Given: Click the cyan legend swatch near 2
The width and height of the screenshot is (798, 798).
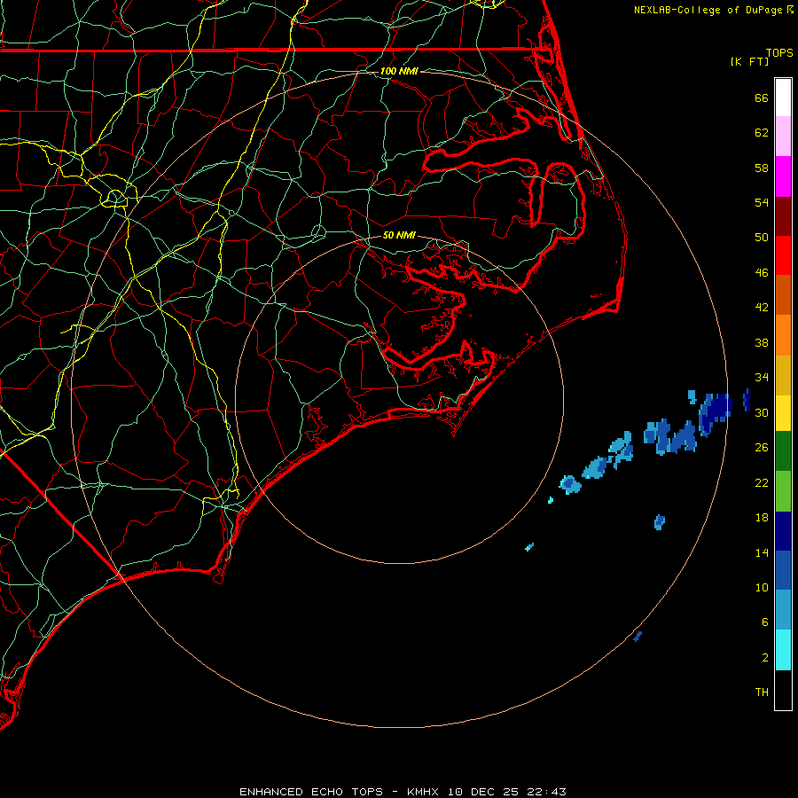Looking at the screenshot, I should point(783,650).
